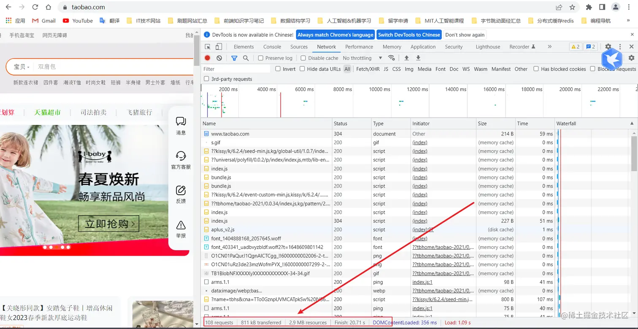Open Chrome extensions puzzle icon
638x329 pixels.
589,7
